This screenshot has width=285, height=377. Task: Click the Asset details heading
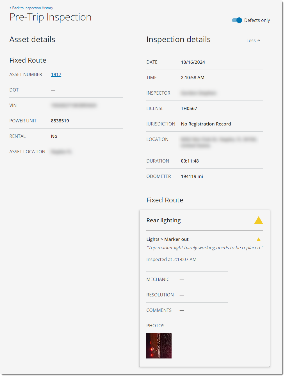click(x=32, y=39)
